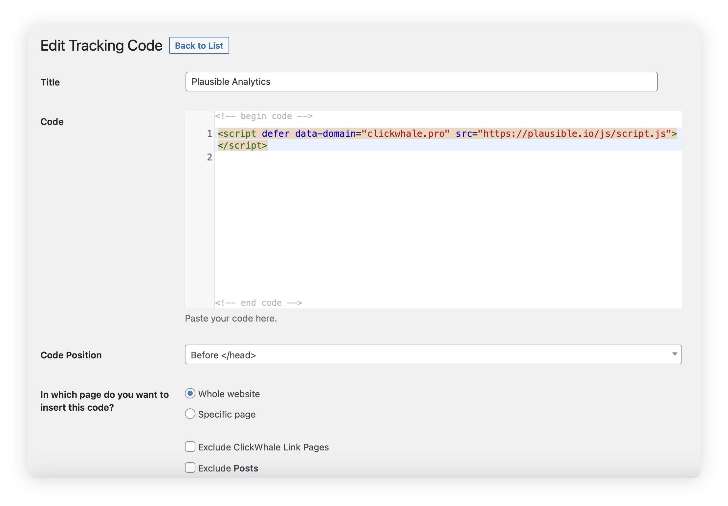Open the Code Position dropdown

pos(433,354)
